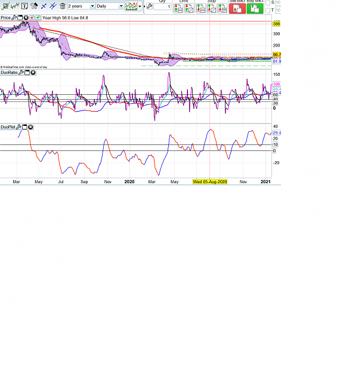The width and height of the screenshot is (346, 373).
Task: Open Price panel settings wrench
Action: [x=14, y=17]
